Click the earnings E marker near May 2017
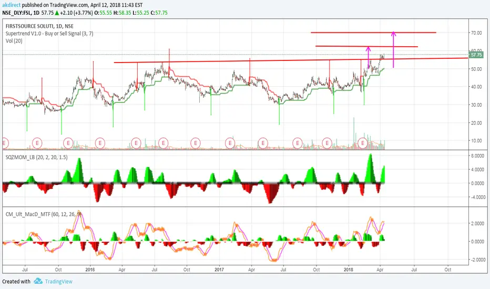This screenshot has width=490, height=289. 263,143
